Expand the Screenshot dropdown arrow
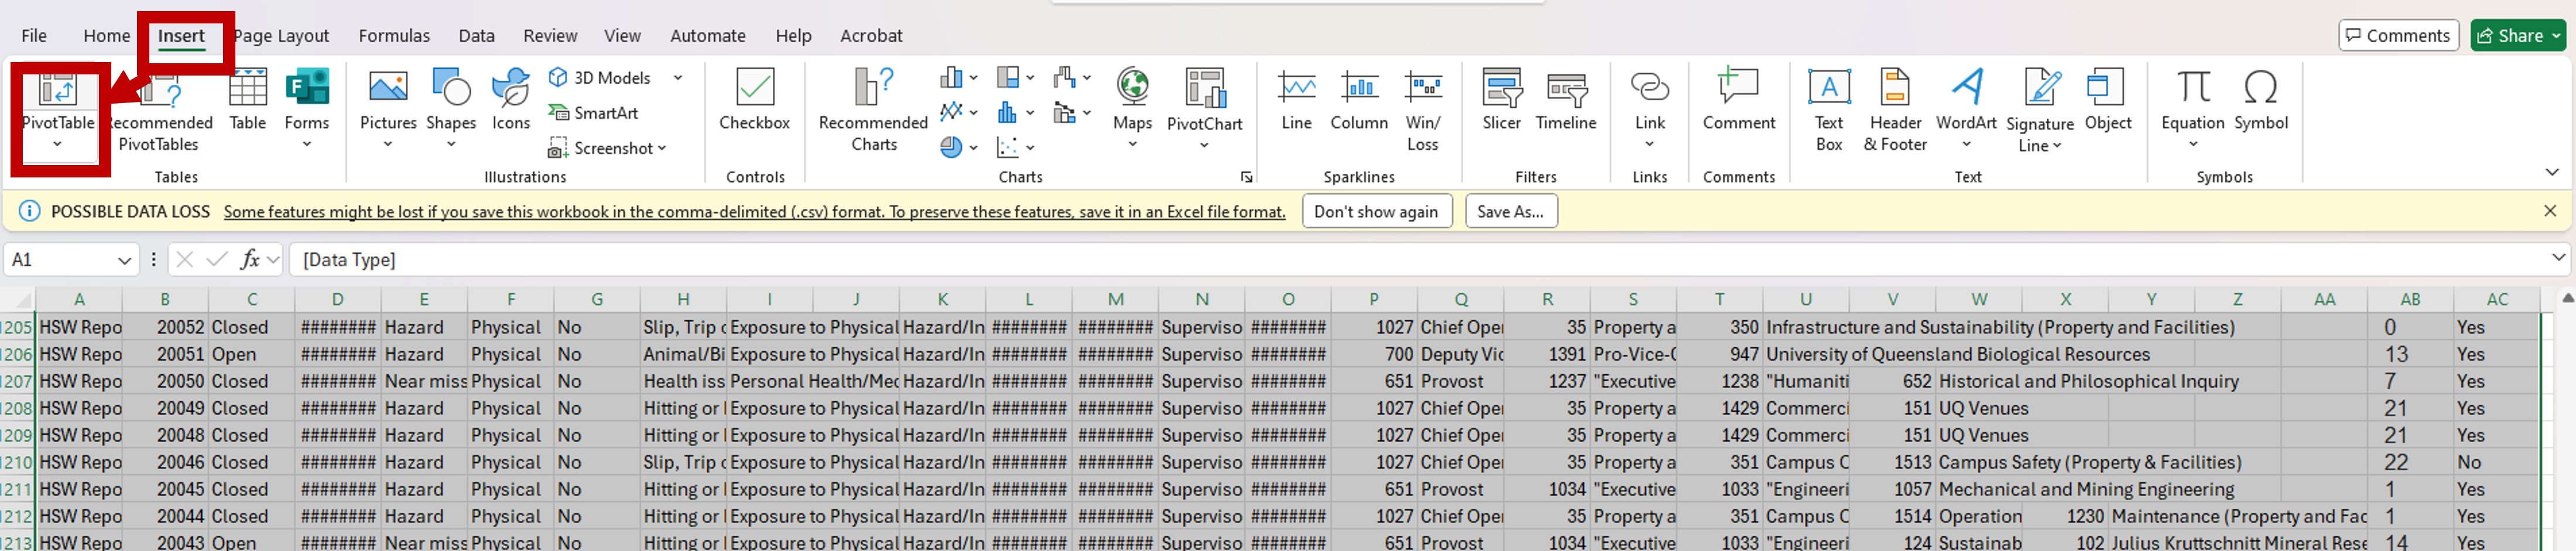2576x551 pixels. click(x=662, y=148)
